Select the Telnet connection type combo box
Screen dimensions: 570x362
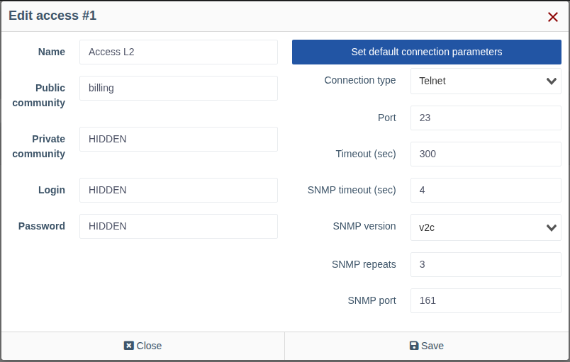tap(486, 81)
